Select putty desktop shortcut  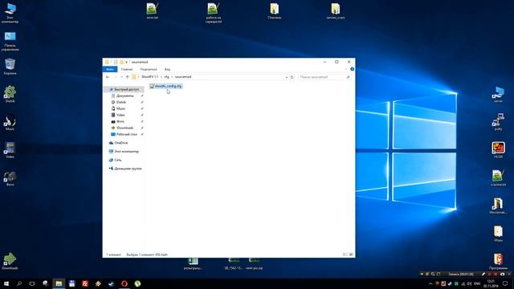(498, 122)
